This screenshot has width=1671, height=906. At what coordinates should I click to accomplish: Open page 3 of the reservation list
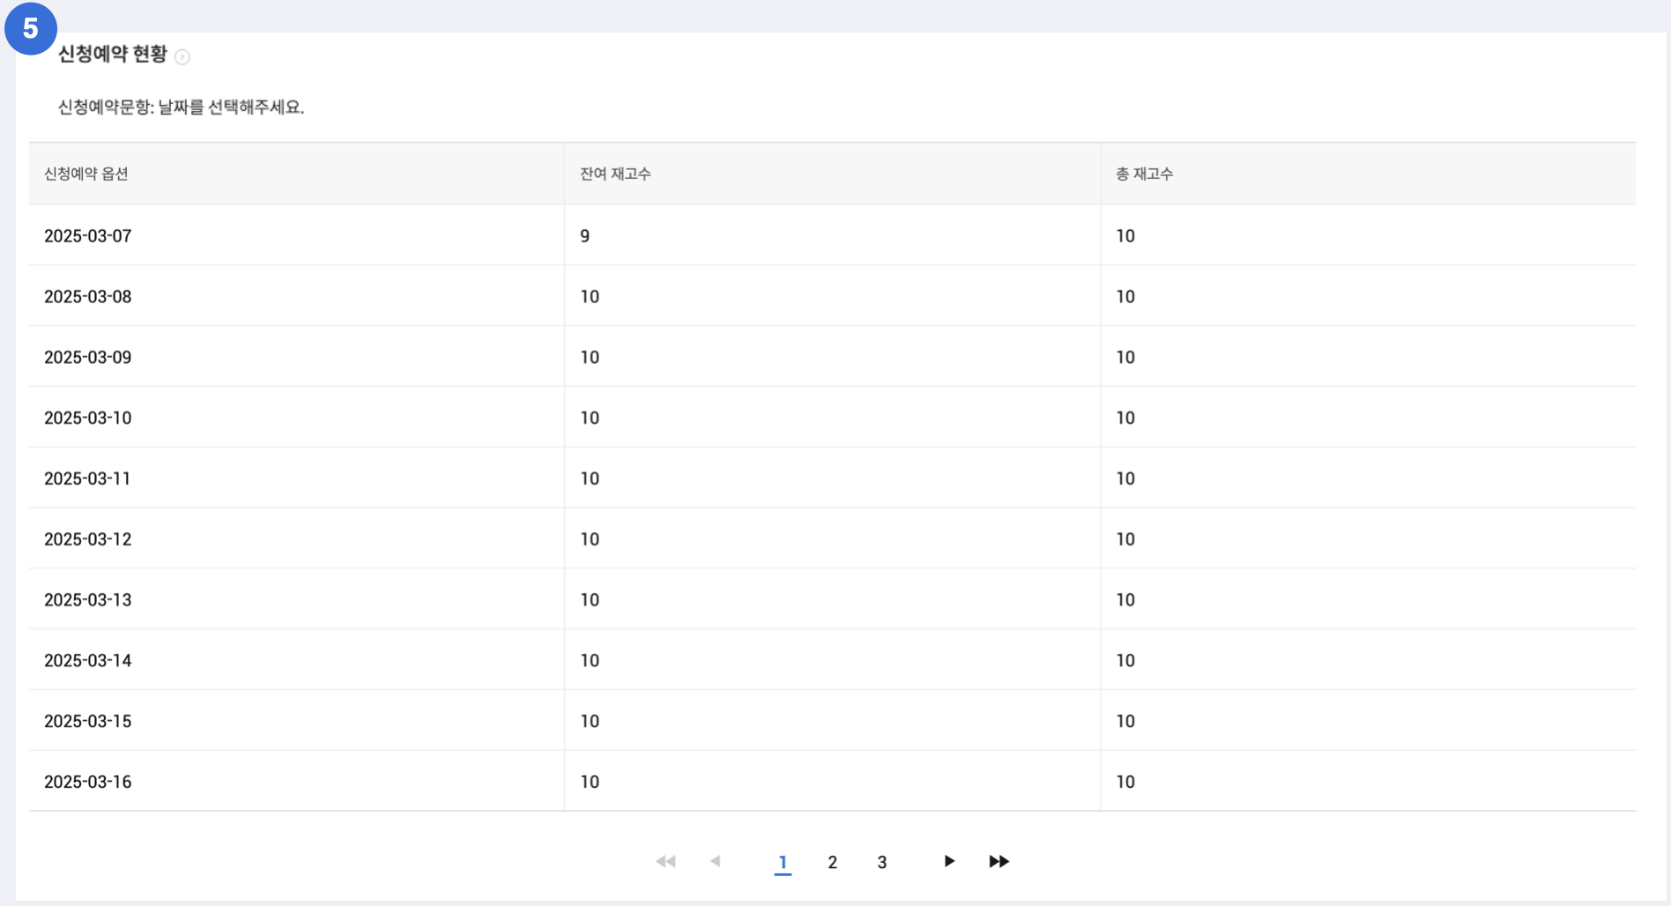881,862
